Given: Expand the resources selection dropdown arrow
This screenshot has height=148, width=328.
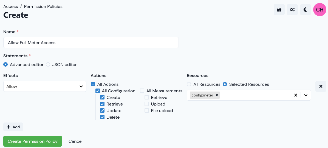Looking at the screenshot, I should (x=306, y=95).
